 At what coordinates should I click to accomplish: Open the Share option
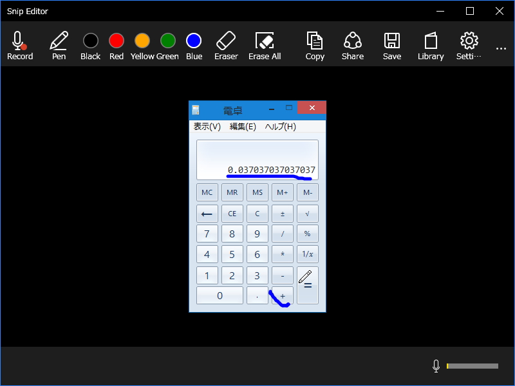click(352, 46)
